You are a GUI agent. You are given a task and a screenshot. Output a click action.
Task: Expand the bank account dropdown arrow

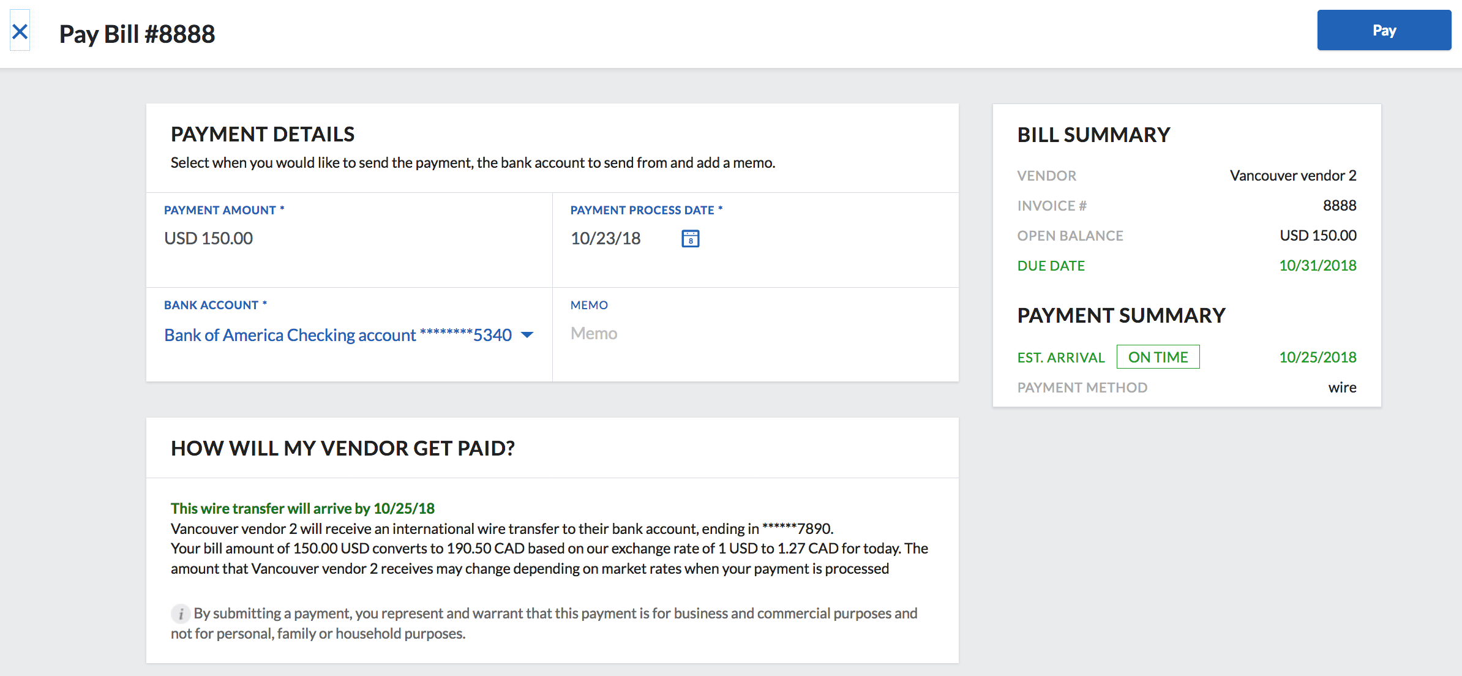pos(527,335)
